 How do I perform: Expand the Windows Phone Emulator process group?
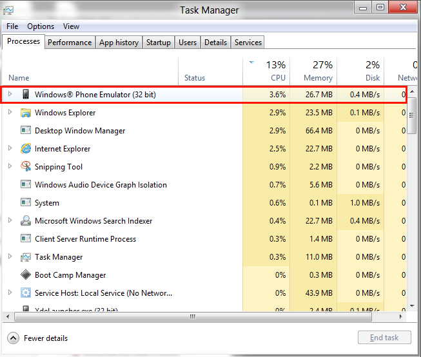click(10, 94)
